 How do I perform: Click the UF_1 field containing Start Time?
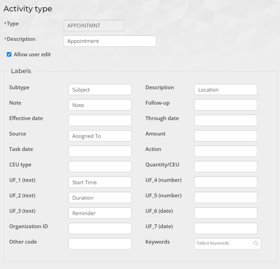tap(100, 182)
